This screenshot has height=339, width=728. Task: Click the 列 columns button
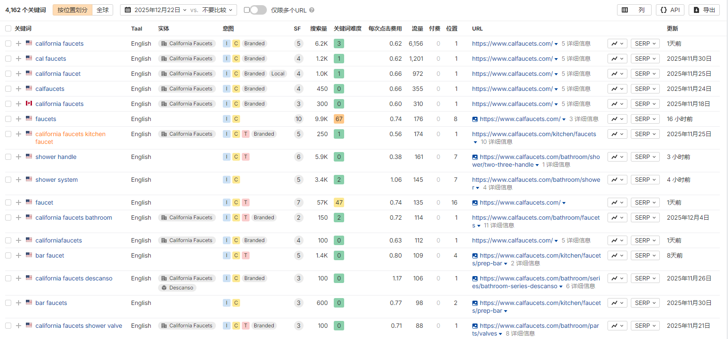point(634,10)
